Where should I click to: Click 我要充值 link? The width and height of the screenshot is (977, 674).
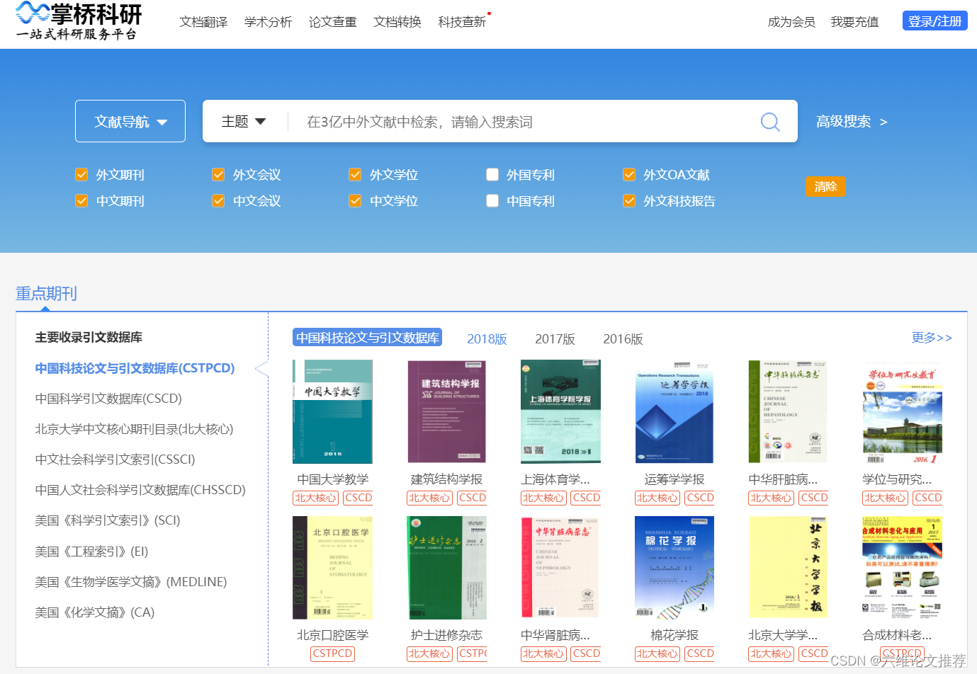(854, 22)
